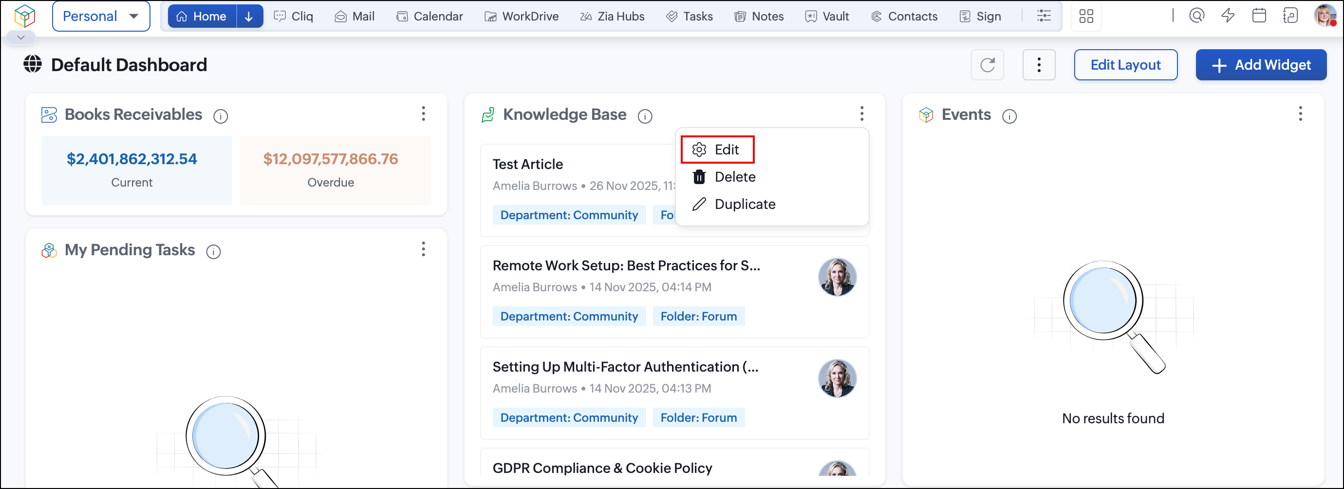This screenshot has height=489, width=1344.
Task: Show info for Knowledge Base
Action: [x=645, y=116]
